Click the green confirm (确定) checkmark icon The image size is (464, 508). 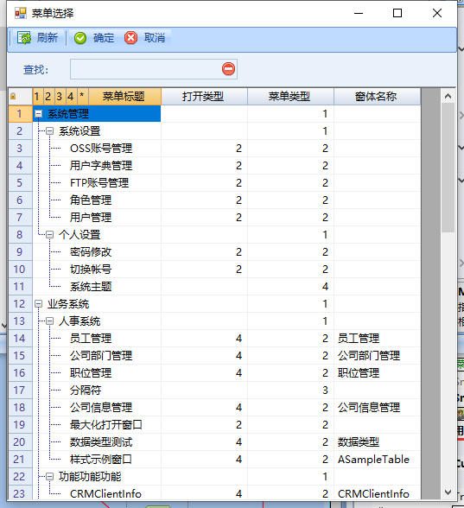(80, 38)
